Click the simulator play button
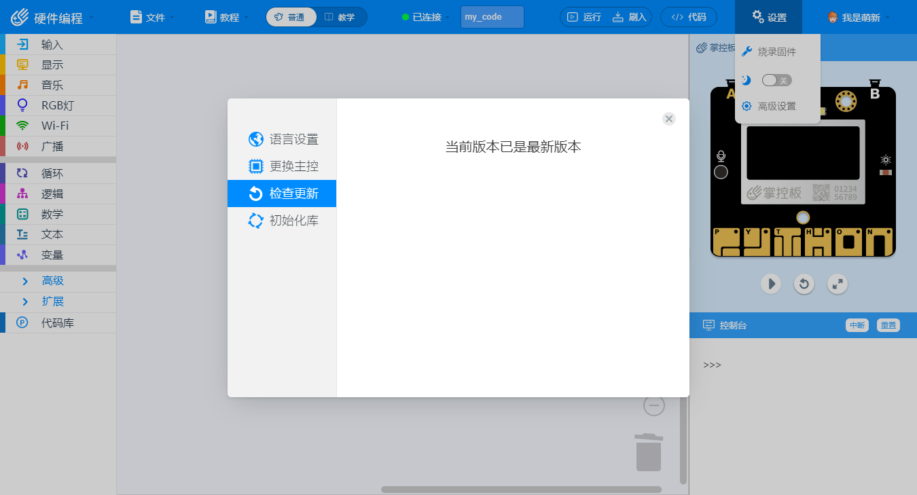 click(770, 283)
